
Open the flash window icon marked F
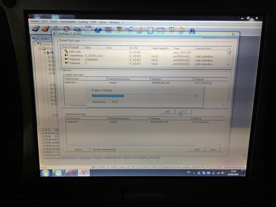click(x=88, y=28)
